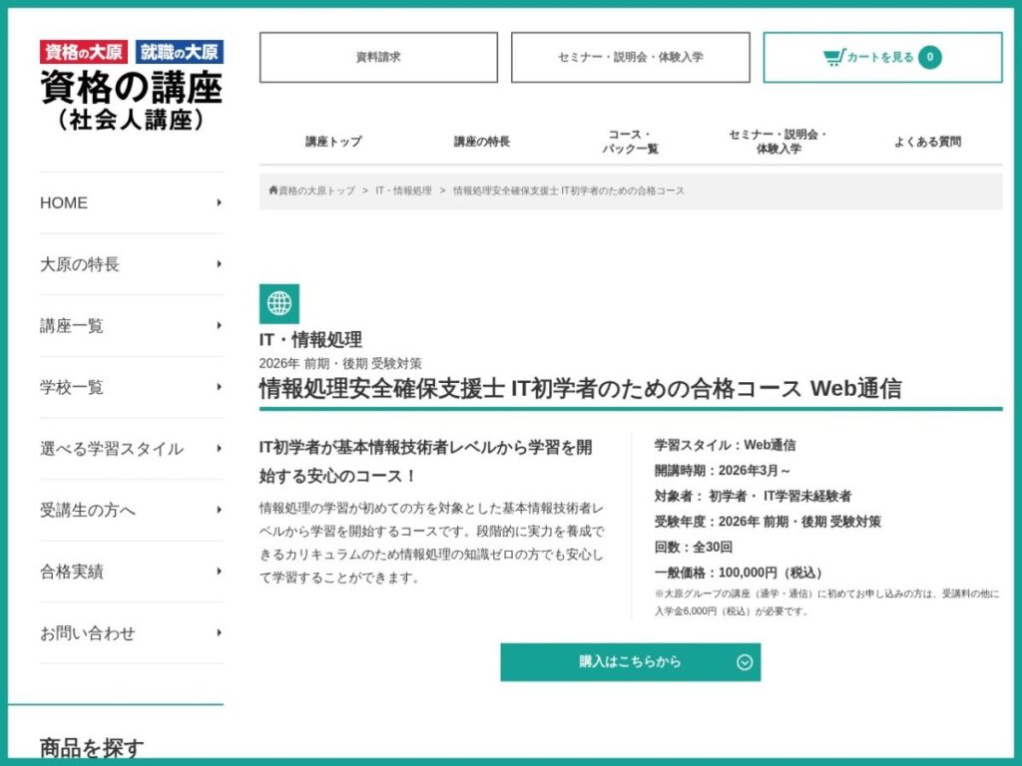Image resolution: width=1022 pixels, height=766 pixels.
Task: Click the 商品を探す heading
Action: [x=92, y=748]
